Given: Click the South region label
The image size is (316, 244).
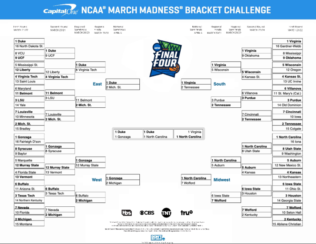Looking at the screenshot, I should 219,84.
